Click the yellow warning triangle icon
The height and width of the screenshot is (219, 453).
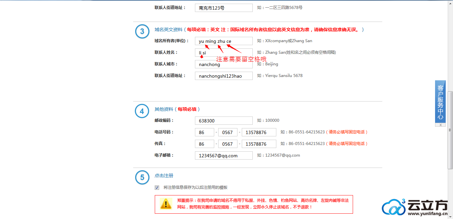(166, 204)
